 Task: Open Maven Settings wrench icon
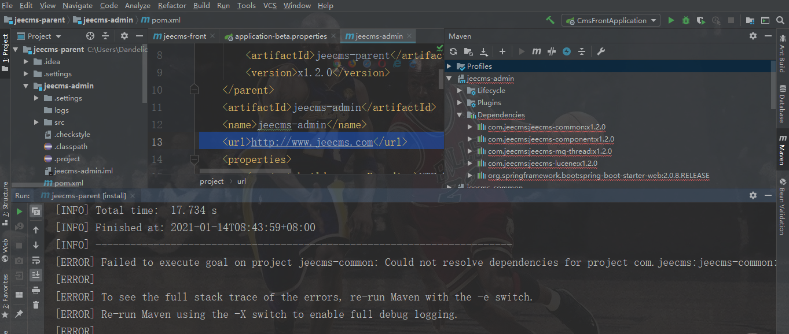coord(601,51)
